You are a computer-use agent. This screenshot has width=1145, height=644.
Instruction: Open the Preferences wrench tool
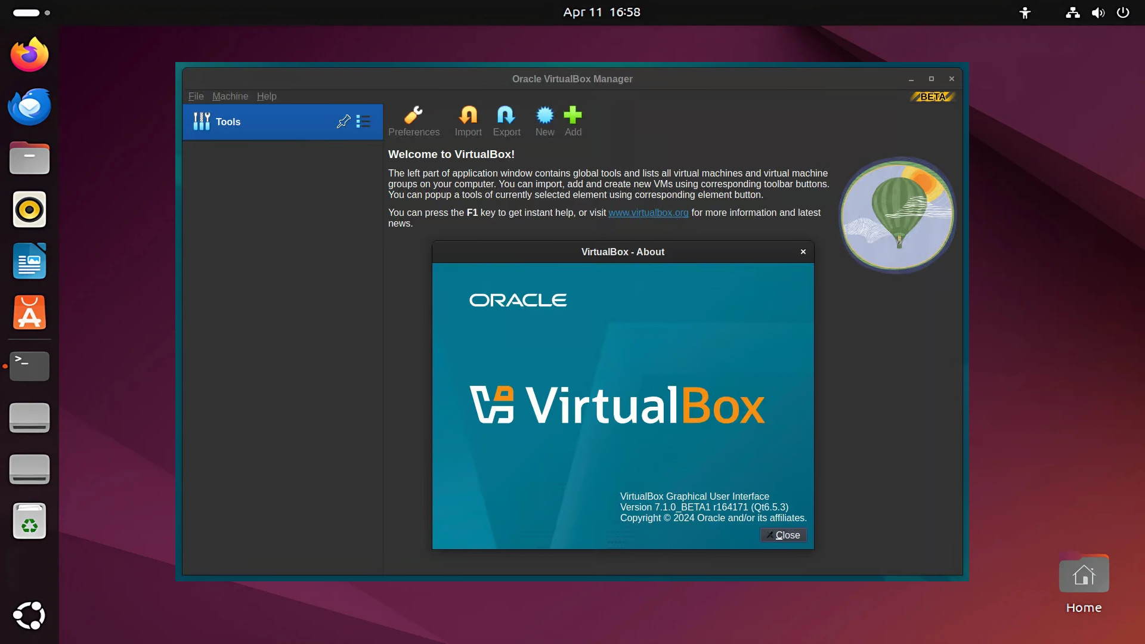pos(413,121)
